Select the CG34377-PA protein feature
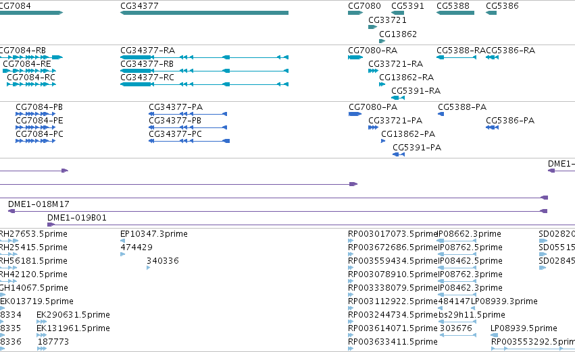575x352 pixels. 188,114
